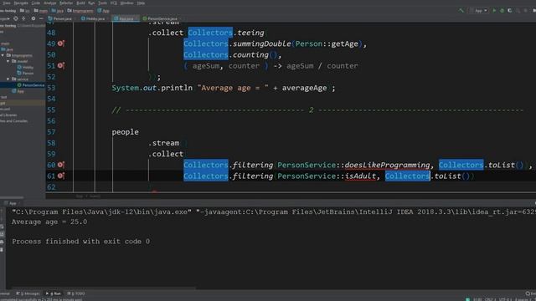Click the error marker on line 49
Viewport: 536px width, 301px height.
(61, 43)
